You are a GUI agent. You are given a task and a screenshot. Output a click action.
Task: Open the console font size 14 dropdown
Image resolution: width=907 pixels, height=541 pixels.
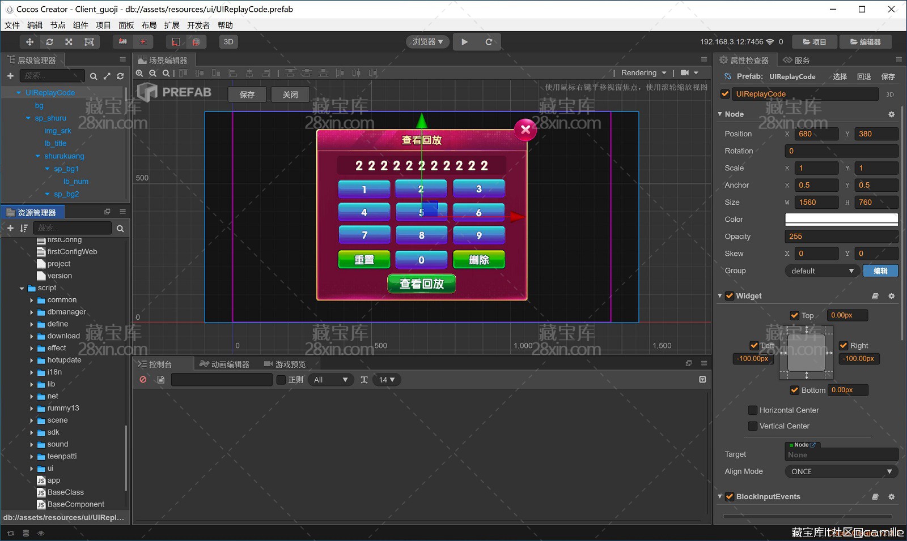387,380
